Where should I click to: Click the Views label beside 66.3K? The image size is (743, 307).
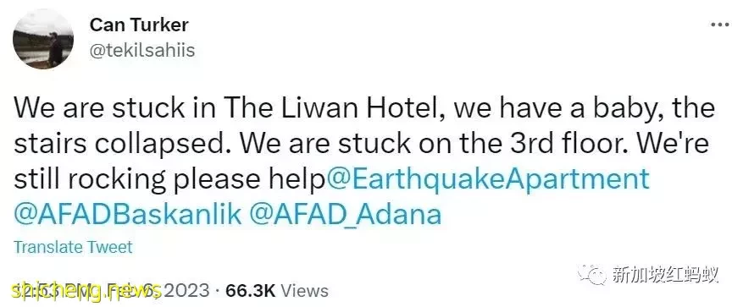[x=304, y=290]
